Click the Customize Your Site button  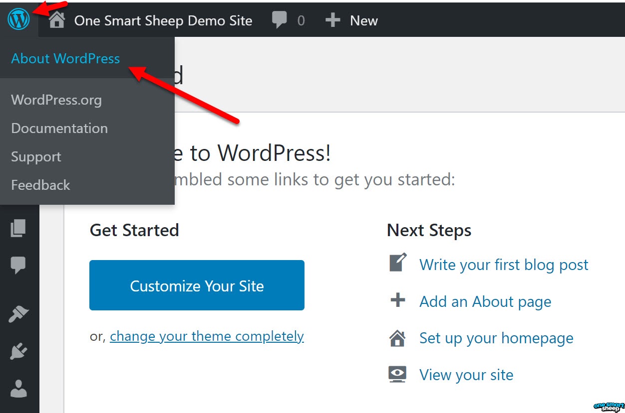(197, 285)
